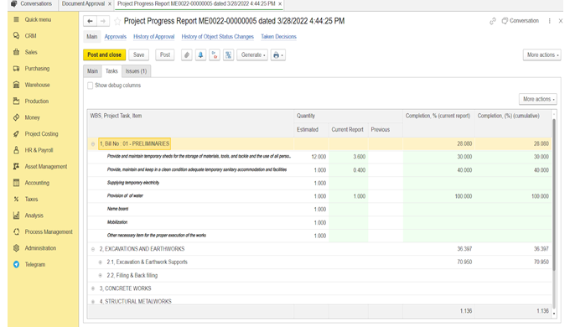Open the Generate dropdown
Screen dimensions: 570x327
coord(252,55)
